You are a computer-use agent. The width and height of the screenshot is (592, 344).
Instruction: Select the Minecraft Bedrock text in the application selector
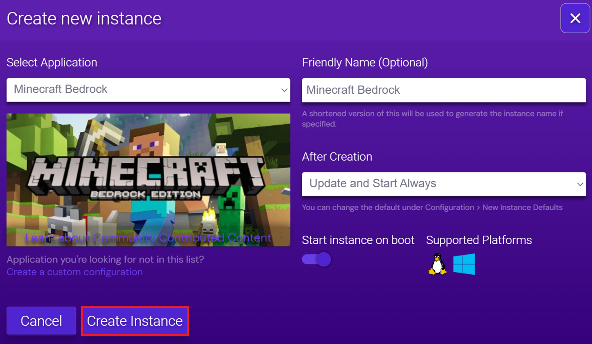(x=60, y=89)
